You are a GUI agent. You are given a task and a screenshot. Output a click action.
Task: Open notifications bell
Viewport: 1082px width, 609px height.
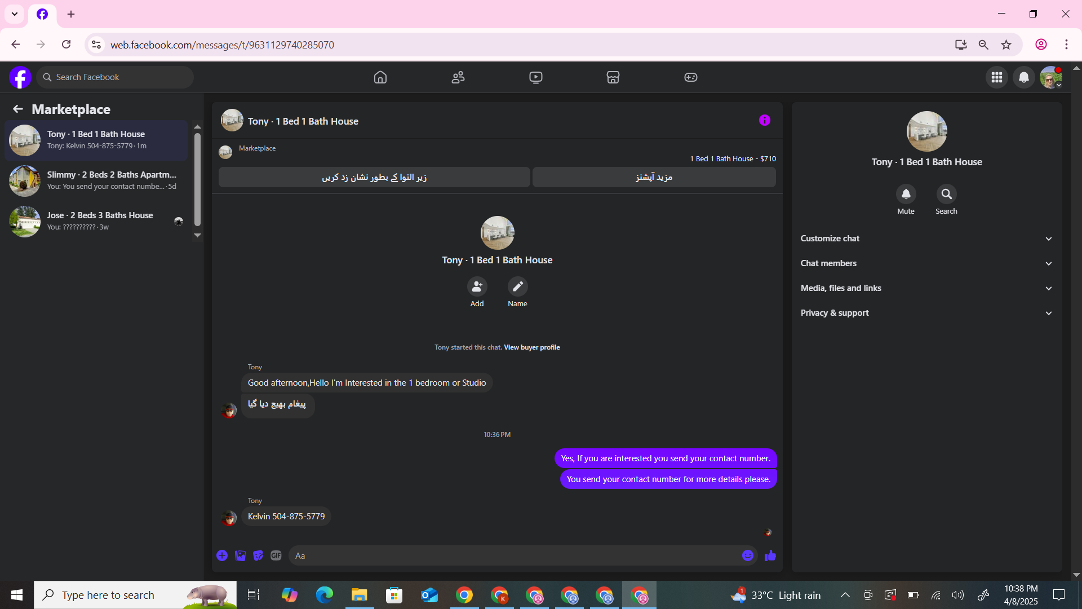pos(1024,77)
